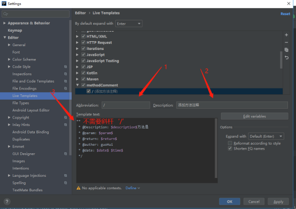
Task: Expand the JSP template group arrow
Action: click(x=78, y=67)
